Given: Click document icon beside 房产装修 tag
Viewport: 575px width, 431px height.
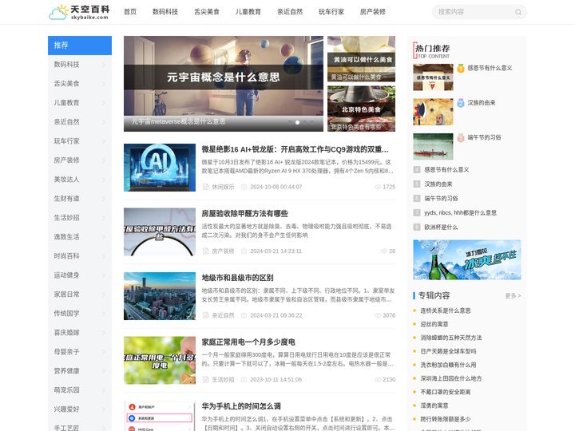Looking at the screenshot, I should [x=206, y=251].
